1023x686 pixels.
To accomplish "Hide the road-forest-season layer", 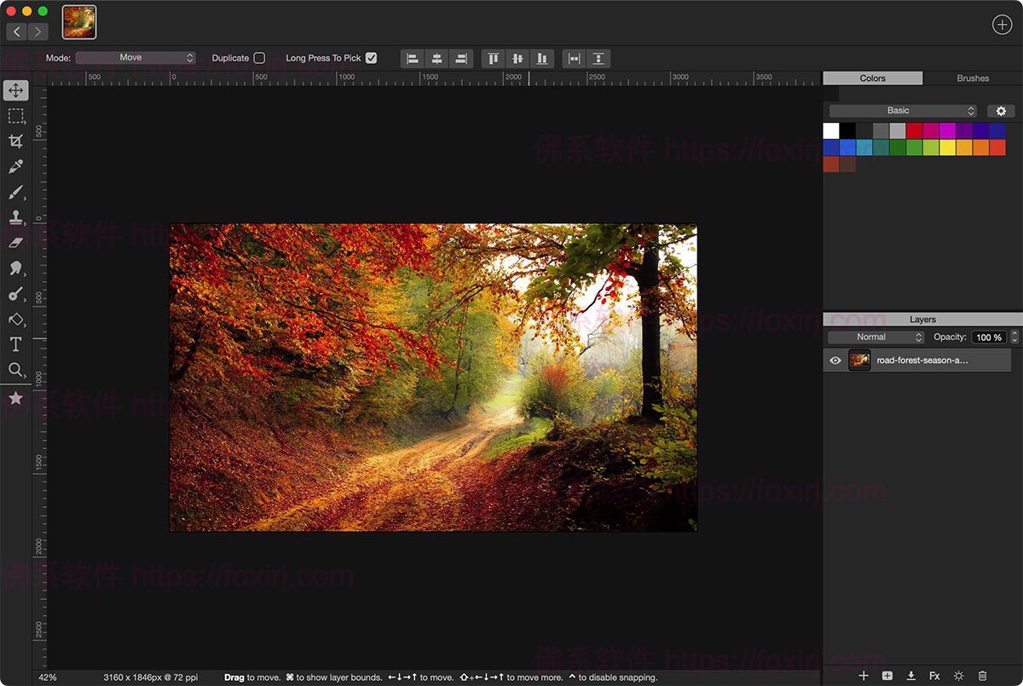I will point(835,360).
